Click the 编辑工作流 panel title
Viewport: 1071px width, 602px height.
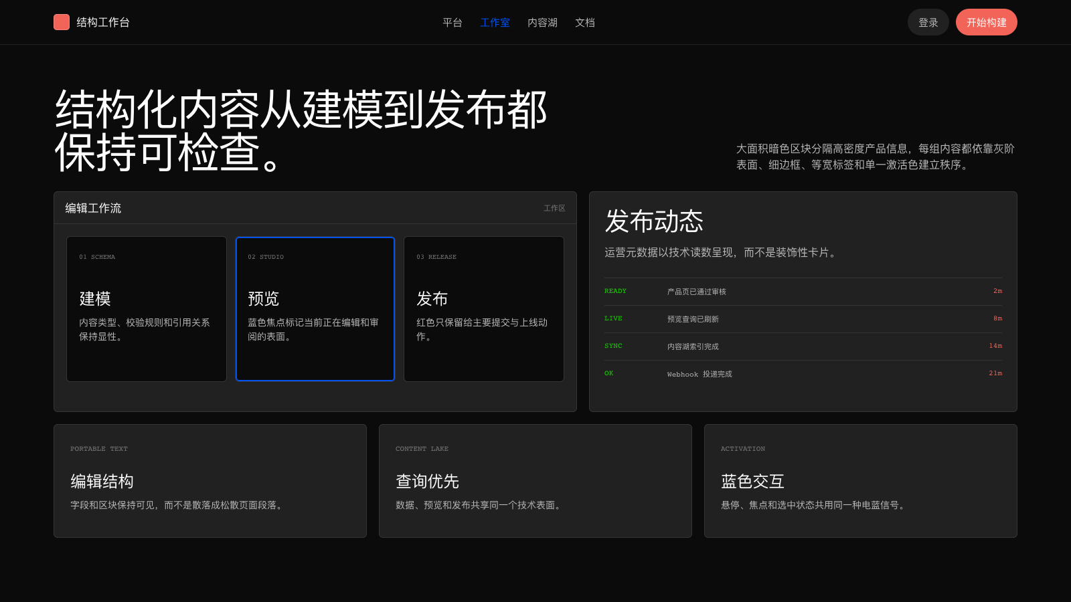click(93, 208)
